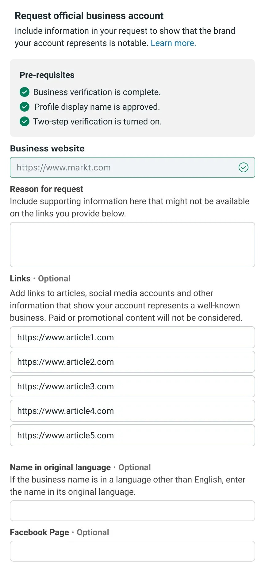The height and width of the screenshot is (572, 265).
Task: Click the Two-step verification check icon
Action: pos(25,121)
